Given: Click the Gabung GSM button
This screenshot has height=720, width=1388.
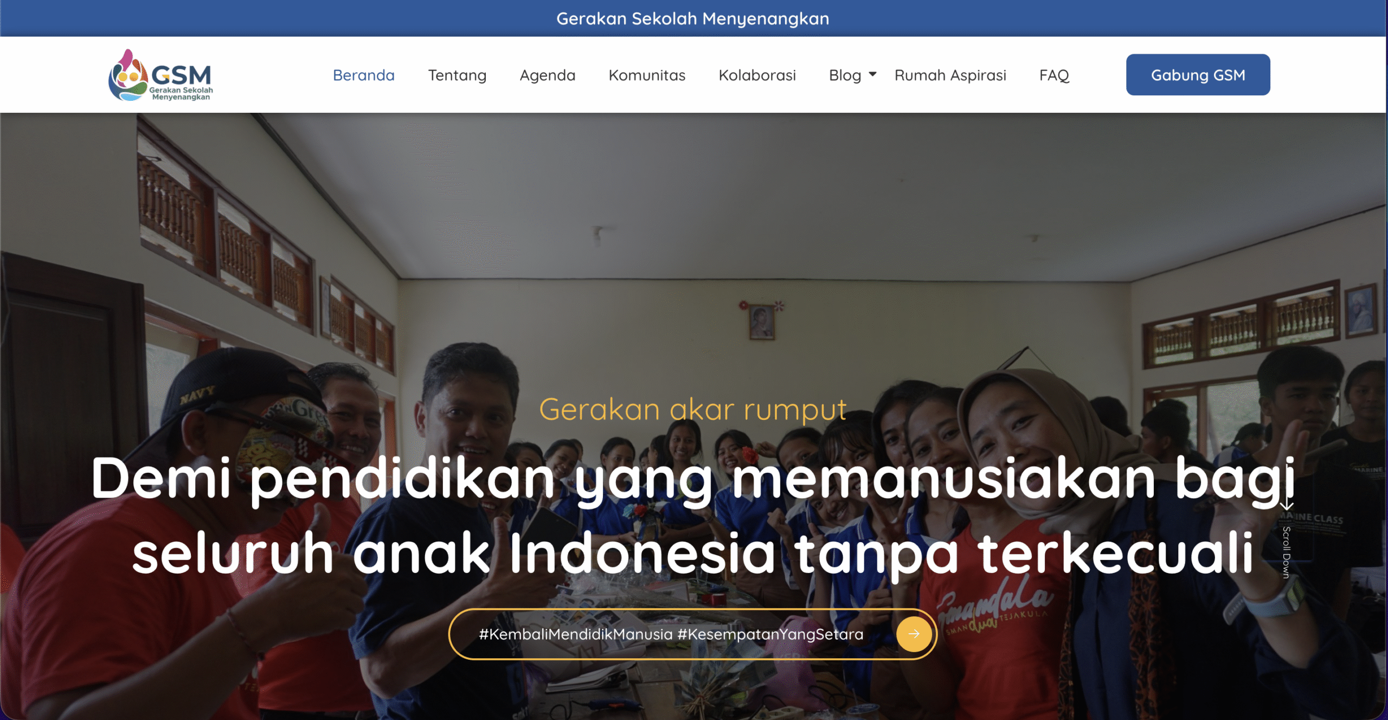Looking at the screenshot, I should (1198, 75).
